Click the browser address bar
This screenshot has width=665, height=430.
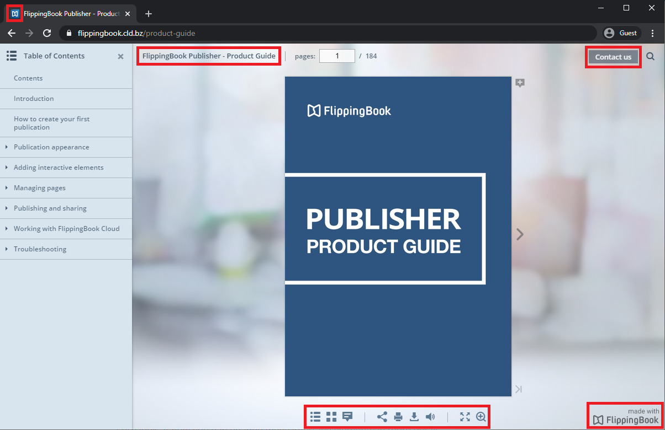328,33
